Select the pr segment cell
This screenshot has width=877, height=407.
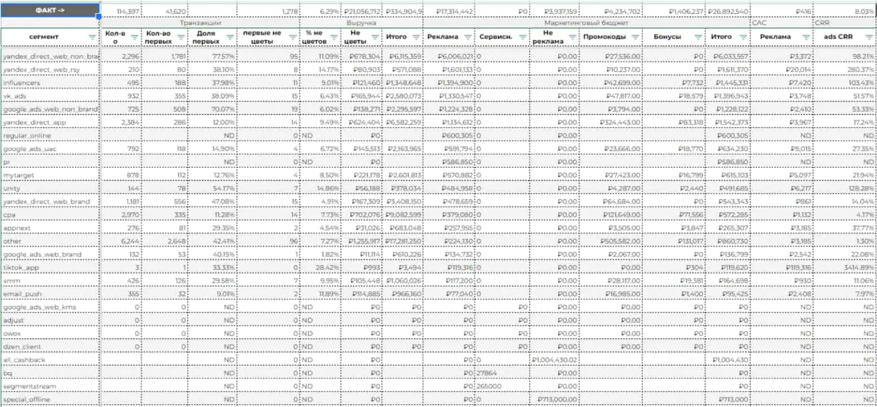(x=50, y=162)
